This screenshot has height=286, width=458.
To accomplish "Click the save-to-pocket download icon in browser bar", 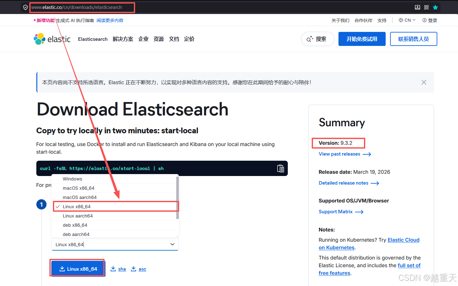I will (417, 7).
